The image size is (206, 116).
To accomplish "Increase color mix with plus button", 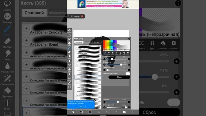I will [x=129, y=59].
